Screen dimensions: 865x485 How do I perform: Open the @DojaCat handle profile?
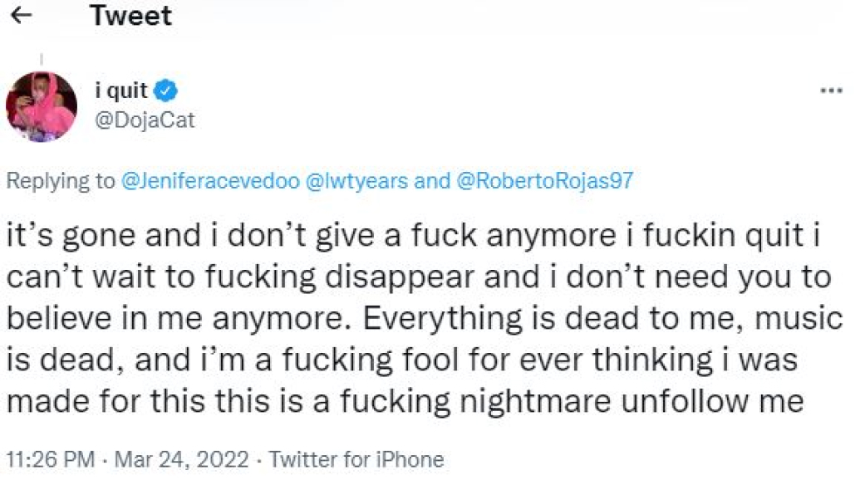(145, 120)
